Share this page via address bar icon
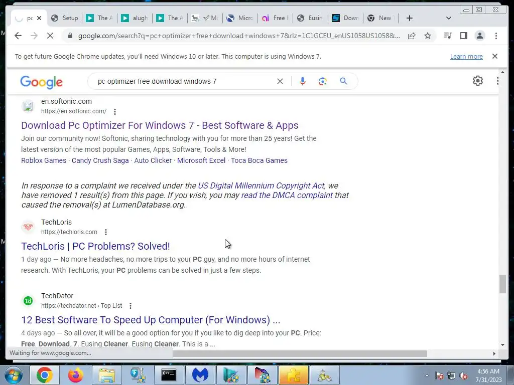This screenshot has height=385, width=514. (x=412, y=36)
